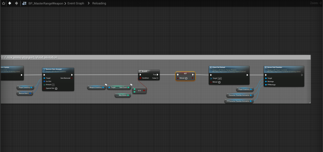Select the Reloading breadcrumb item
This screenshot has height=152, width=323.
tap(100, 3)
